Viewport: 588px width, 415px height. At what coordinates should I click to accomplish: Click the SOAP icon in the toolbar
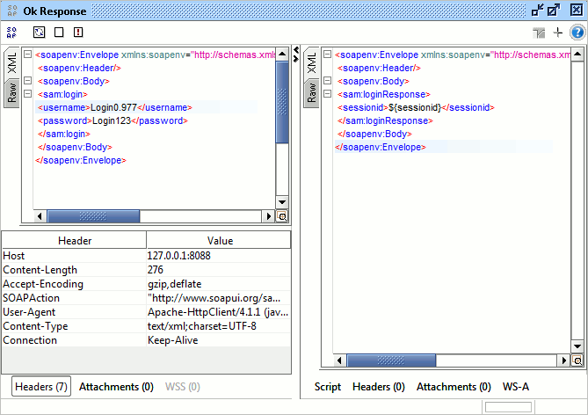click(11, 33)
